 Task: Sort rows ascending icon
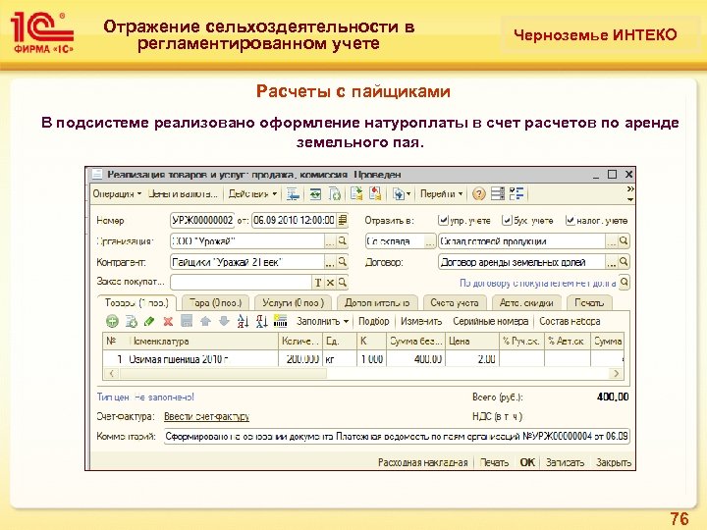244,321
